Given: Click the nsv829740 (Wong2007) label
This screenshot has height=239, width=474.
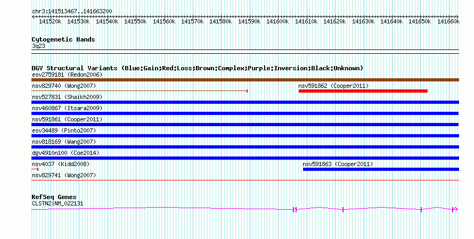Looking at the screenshot, I should click(64, 86).
